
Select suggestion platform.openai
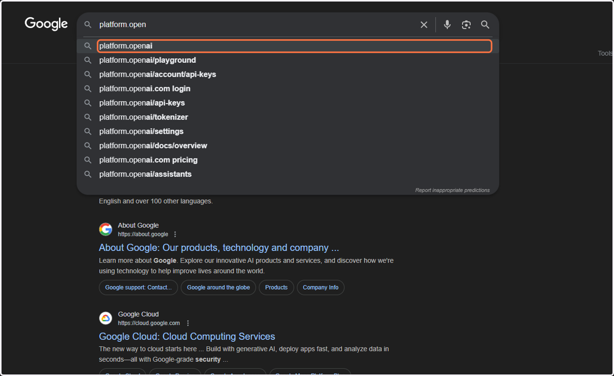(x=294, y=46)
